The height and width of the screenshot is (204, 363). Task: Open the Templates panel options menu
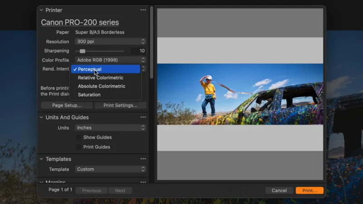143,159
